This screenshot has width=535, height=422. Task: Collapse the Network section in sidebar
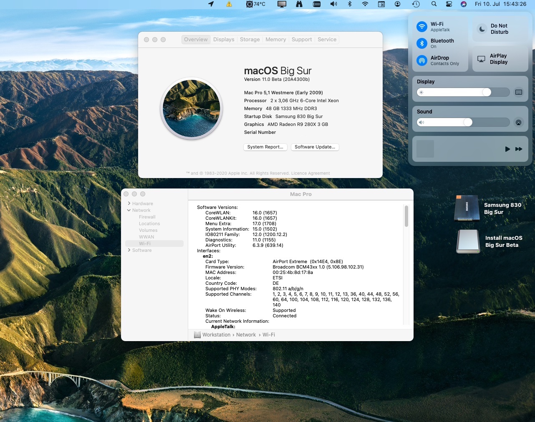129,210
